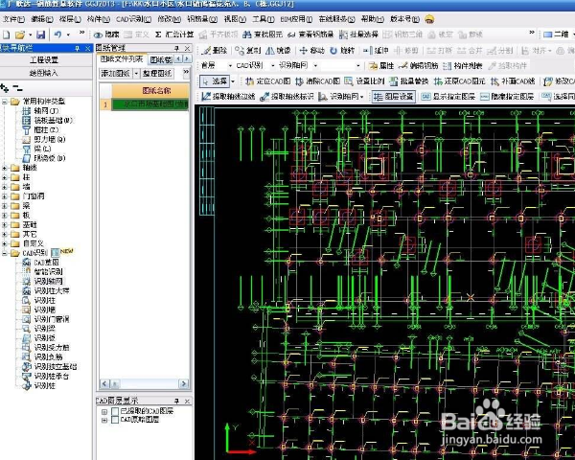Collapse the CAD识别 tree folder
The height and width of the screenshot is (460, 575).
tap(5, 253)
